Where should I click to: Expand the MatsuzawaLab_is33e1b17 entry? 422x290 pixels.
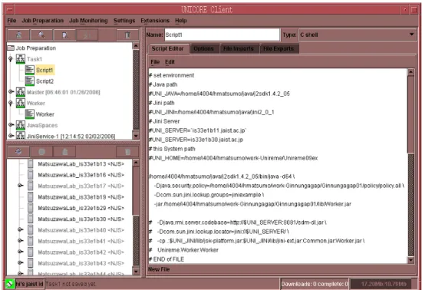(x=20, y=186)
